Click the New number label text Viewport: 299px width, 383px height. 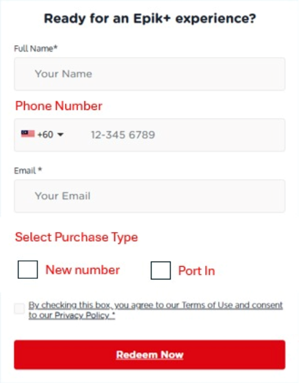point(83,270)
